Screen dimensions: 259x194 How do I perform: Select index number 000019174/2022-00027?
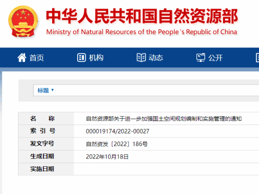pos(118,131)
